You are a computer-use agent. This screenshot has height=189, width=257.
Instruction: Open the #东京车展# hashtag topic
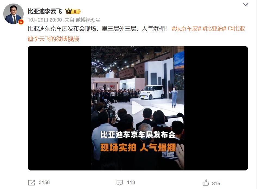click(186, 29)
